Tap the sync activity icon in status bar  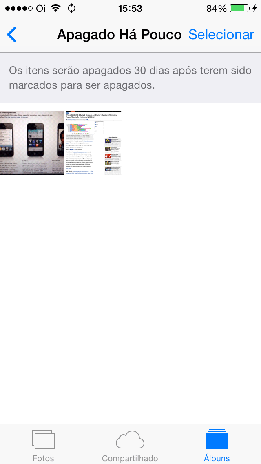(71, 8)
